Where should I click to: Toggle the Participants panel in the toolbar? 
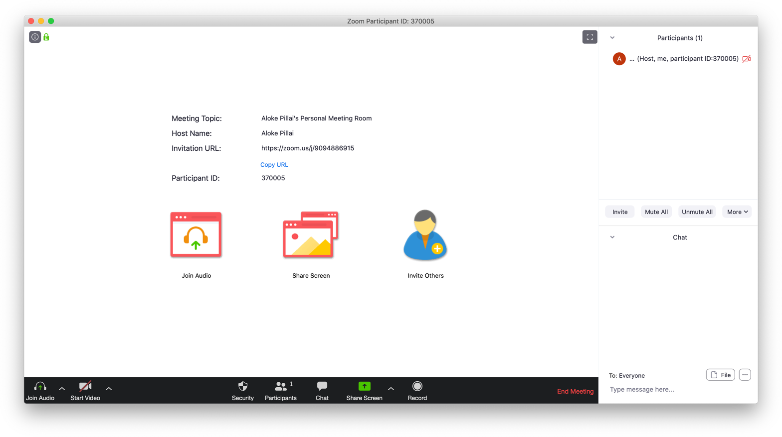point(281,391)
